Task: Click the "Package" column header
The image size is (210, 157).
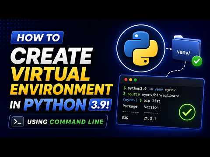Action: (130, 106)
